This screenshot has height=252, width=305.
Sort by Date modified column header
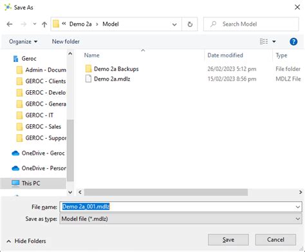click(225, 55)
